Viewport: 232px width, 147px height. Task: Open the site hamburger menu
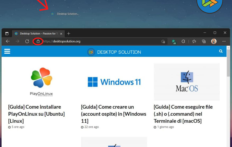pos(7,51)
